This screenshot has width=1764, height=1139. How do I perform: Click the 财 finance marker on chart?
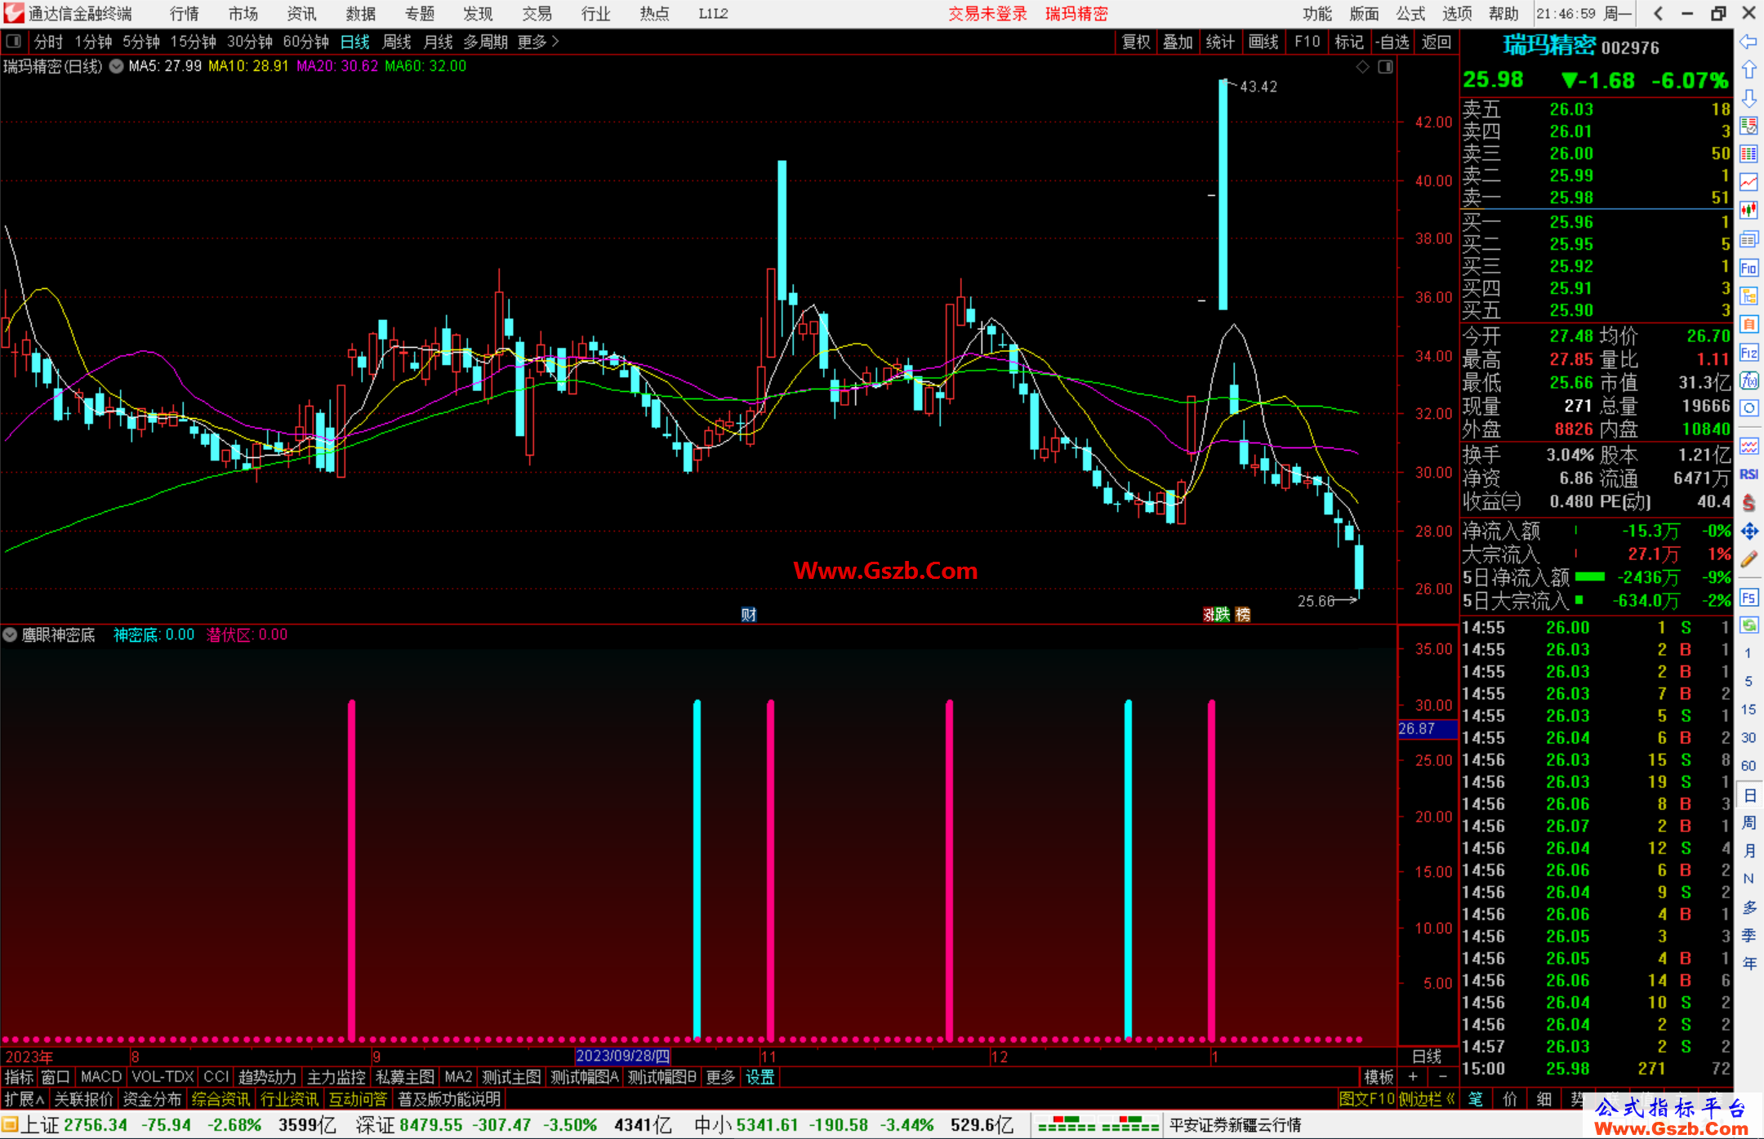coord(749,615)
